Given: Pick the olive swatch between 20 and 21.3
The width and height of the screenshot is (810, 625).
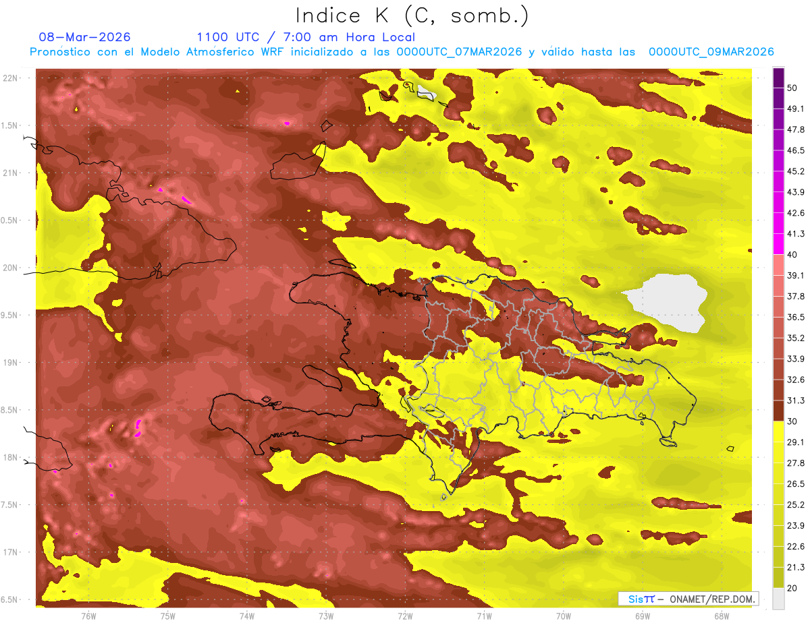Looking at the screenshot, I should coord(778,578).
